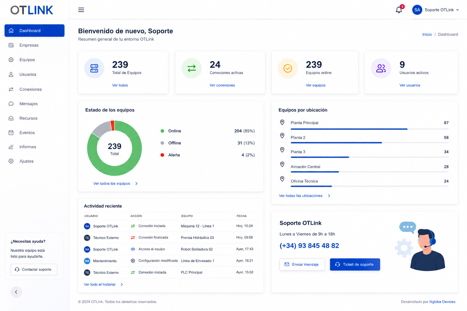Click the Recursos sidebar icon
Viewport: 467px width, 311px height.
pos(11,118)
